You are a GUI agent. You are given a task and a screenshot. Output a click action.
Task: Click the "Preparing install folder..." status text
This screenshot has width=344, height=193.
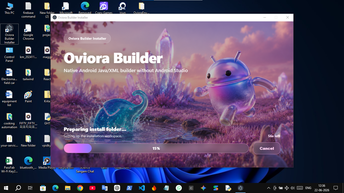[95, 129]
